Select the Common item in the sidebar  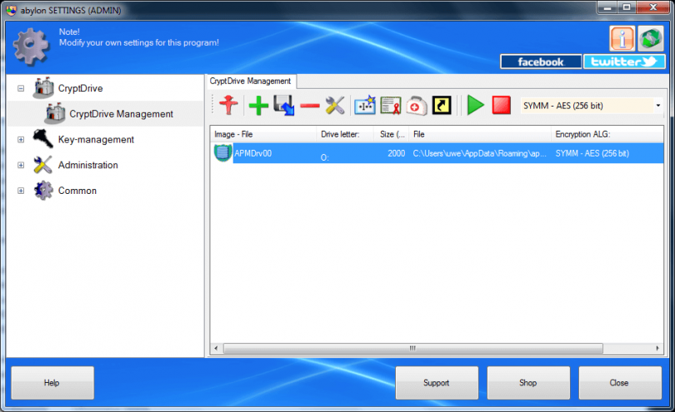tap(77, 191)
